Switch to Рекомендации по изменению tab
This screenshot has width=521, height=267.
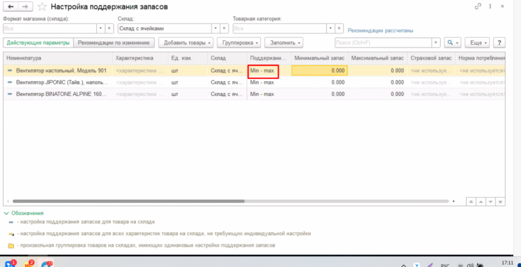[113, 43]
